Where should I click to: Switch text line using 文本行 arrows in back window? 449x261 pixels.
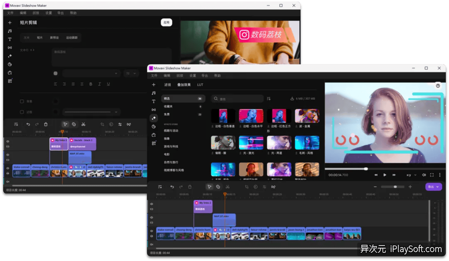(32, 50)
